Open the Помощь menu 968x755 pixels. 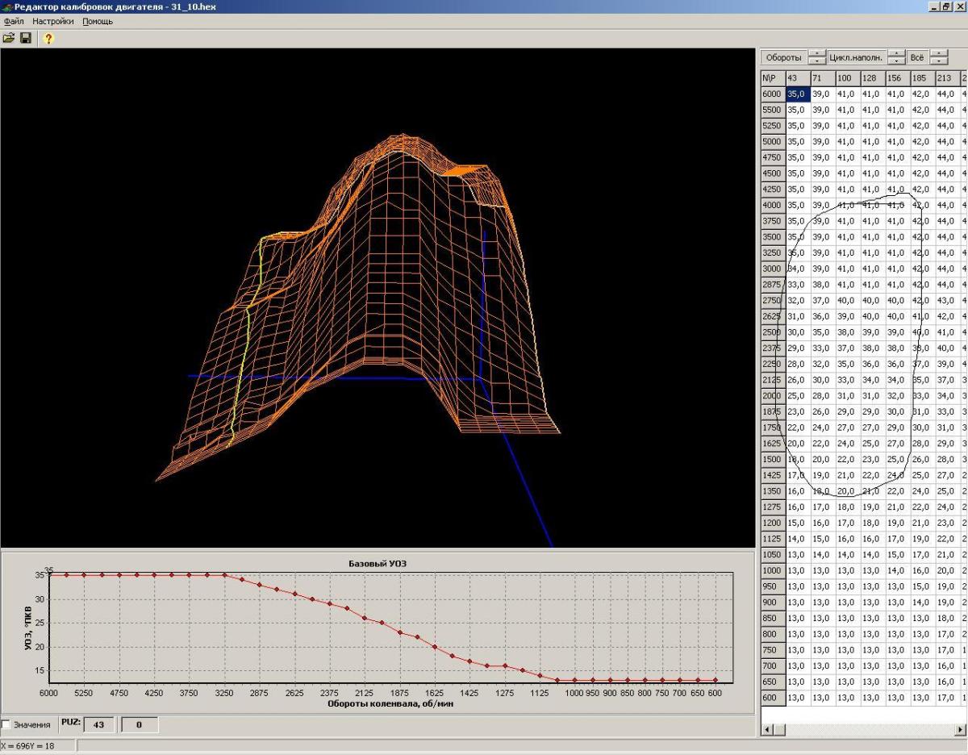[x=98, y=21]
